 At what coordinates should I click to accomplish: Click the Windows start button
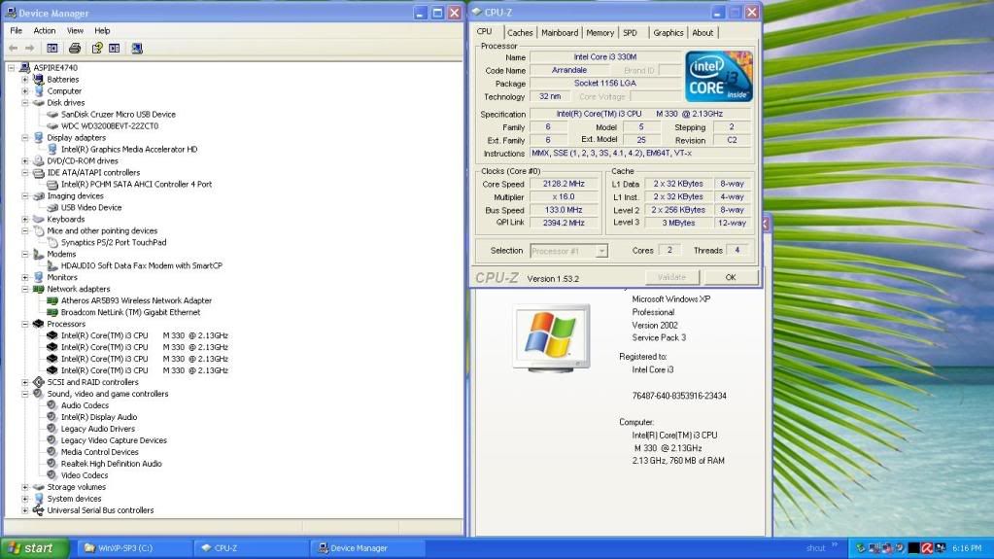[x=34, y=547]
